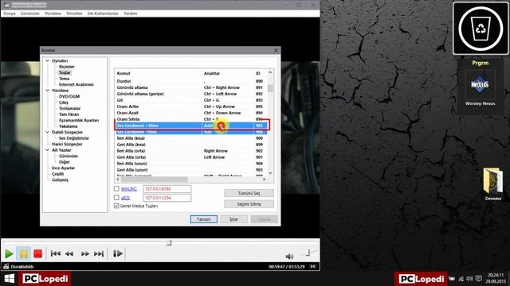Viewport: 510px width, 286px height.
Task: Click the list's vertical scrollbar down arrow
Action: click(270, 173)
